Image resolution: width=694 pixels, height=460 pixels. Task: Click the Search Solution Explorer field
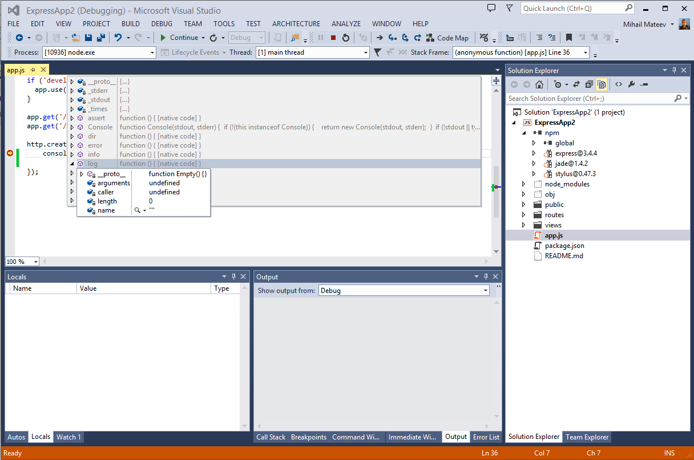598,99
